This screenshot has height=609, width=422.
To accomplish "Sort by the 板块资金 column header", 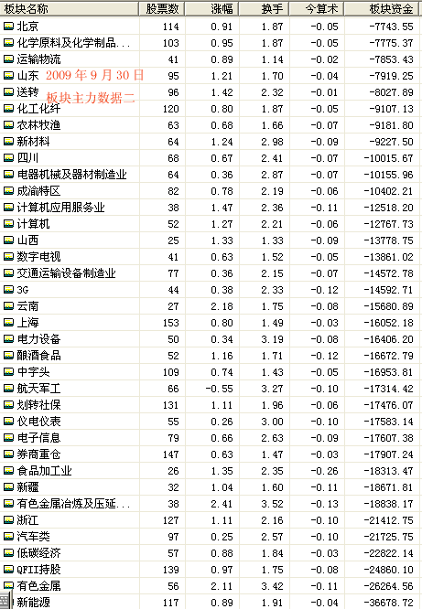I will pos(382,8).
